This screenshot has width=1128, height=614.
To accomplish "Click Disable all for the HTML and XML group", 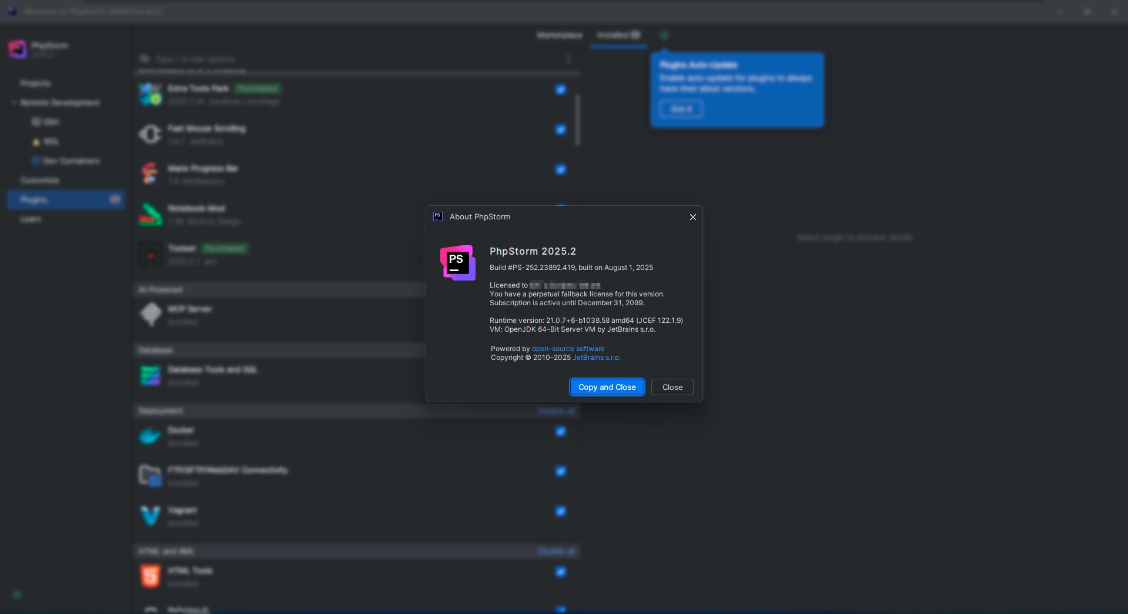I will click(x=556, y=551).
